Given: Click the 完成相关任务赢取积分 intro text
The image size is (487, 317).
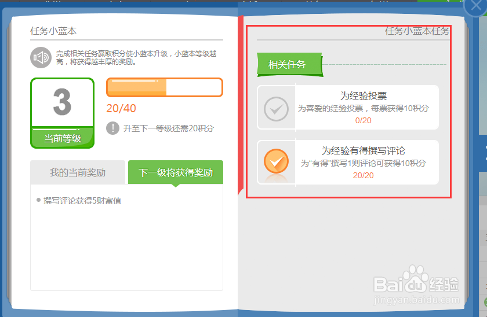Looking at the screenshot, I should click(x=136, y=58).
